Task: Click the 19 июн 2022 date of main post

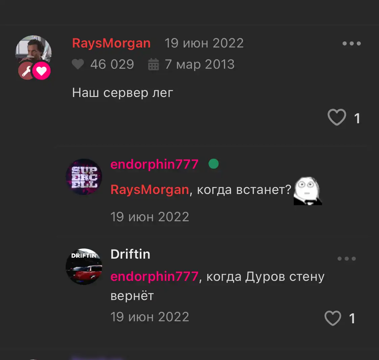Action: pyautogui.click(x=204, y=43)
